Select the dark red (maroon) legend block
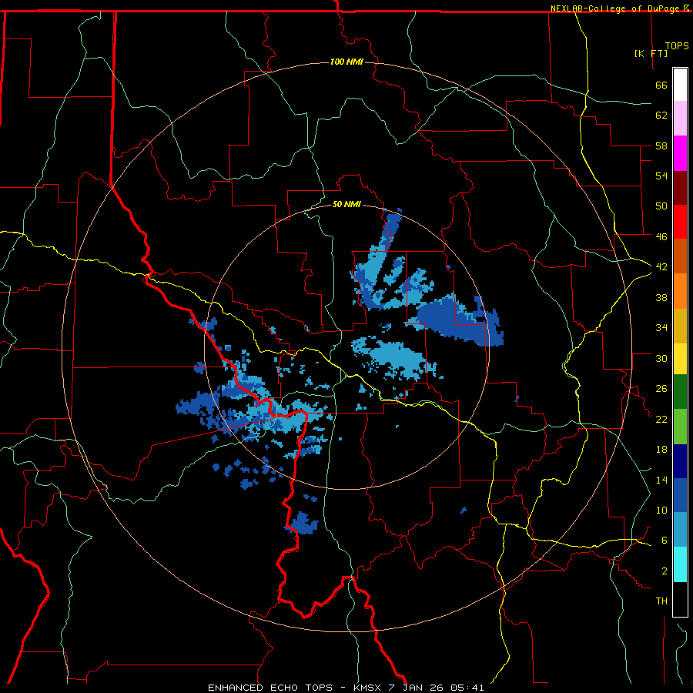 pos(680,187)
